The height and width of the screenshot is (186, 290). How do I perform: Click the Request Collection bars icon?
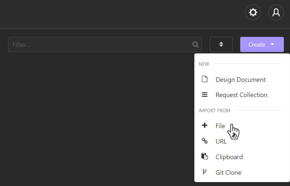point(205,94)
